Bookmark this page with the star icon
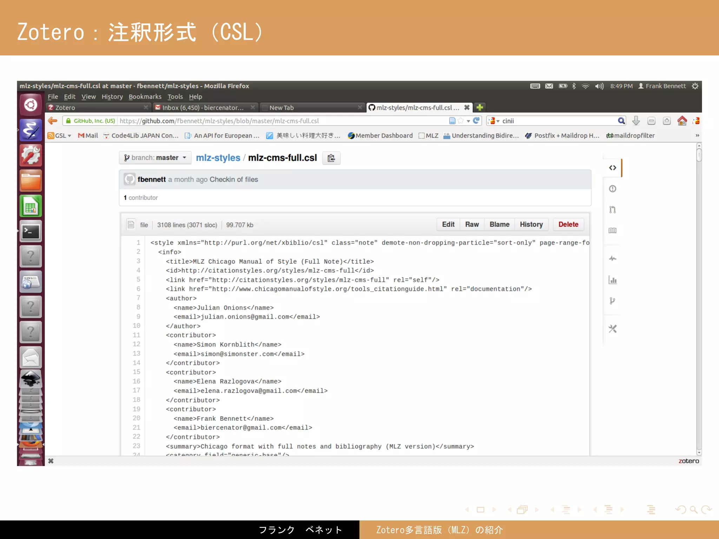Image resolution: width=719 pixels, height=539 pixels. [461, 121]
